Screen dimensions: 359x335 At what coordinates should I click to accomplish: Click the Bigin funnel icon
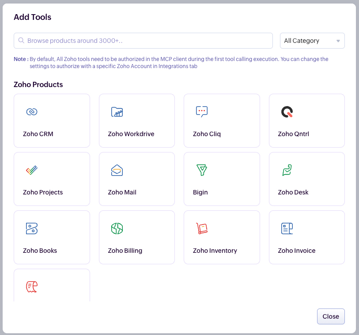point(202,170)
